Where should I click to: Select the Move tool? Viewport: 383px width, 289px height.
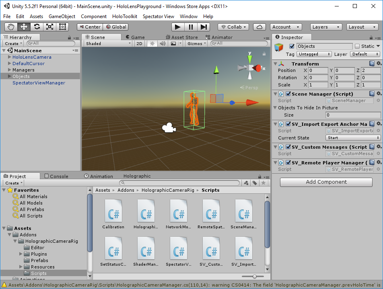(24, 27)
